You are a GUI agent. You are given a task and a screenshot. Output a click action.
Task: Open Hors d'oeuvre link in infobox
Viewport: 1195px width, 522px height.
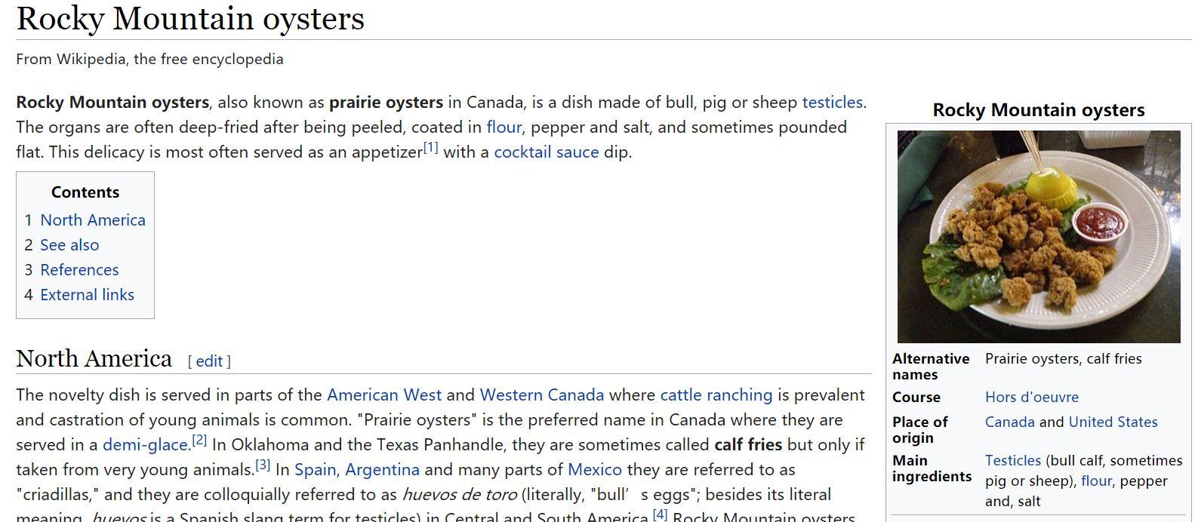click(1031, 397)
